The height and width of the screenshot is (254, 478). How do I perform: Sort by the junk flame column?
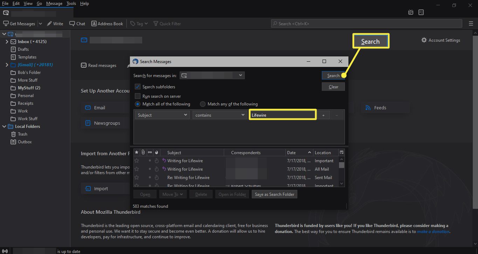pos(157,152)
